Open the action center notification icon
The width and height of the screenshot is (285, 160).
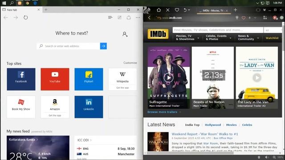pyautogui.click(x=268, y=3)
